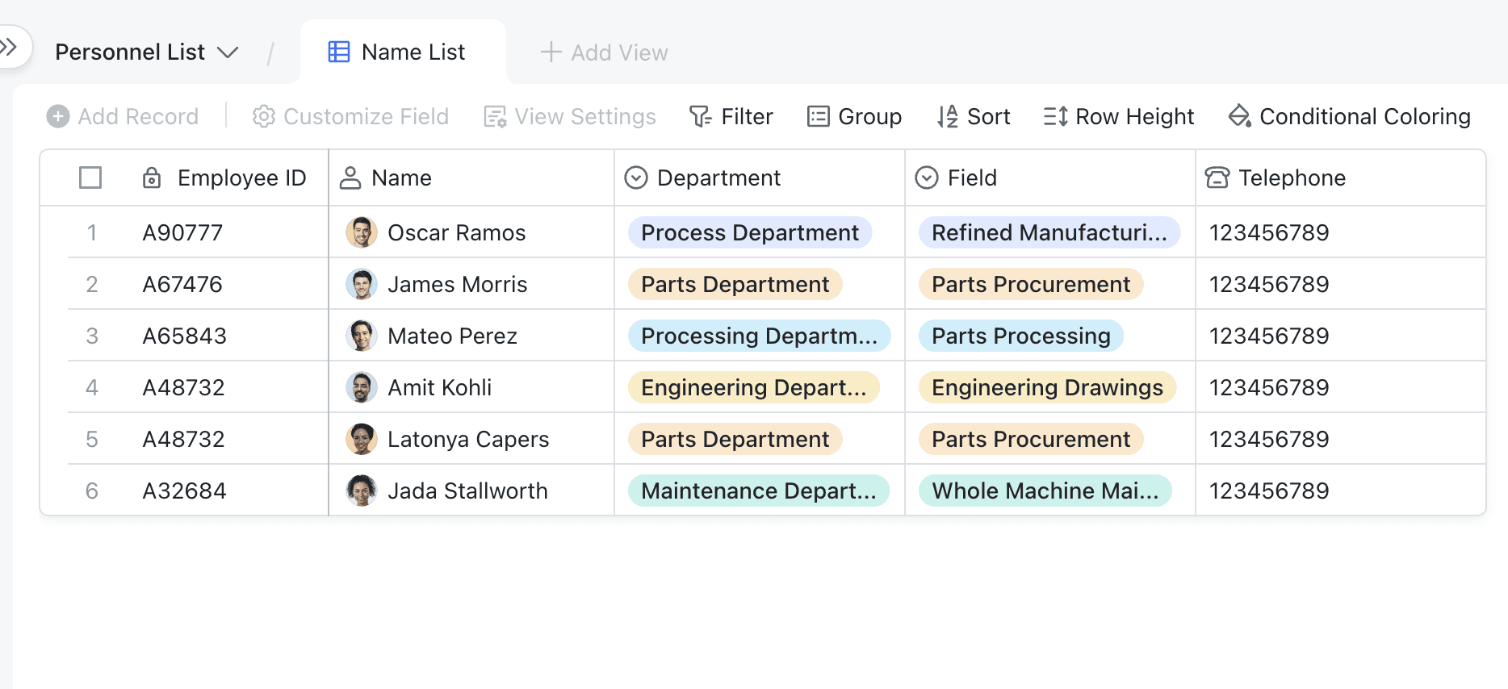The image size is (1508, 689).
Task: Click the View Settings icon
Action: [495, 117]
